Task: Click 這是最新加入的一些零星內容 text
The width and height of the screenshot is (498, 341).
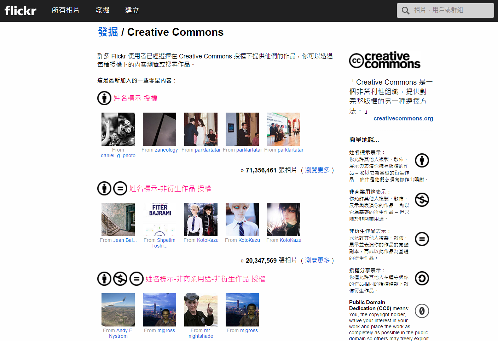Action: (x=137, y=80)
